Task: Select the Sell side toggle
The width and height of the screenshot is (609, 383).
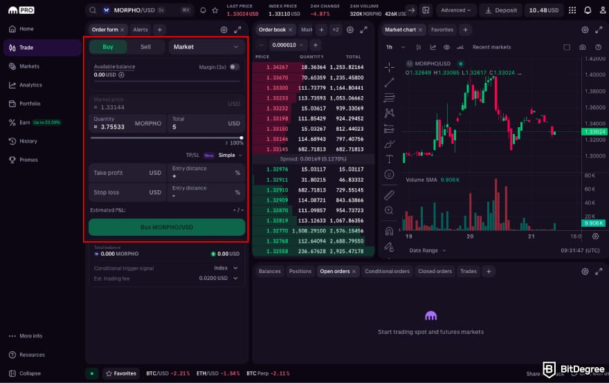Action: click(x=145, y=46)
